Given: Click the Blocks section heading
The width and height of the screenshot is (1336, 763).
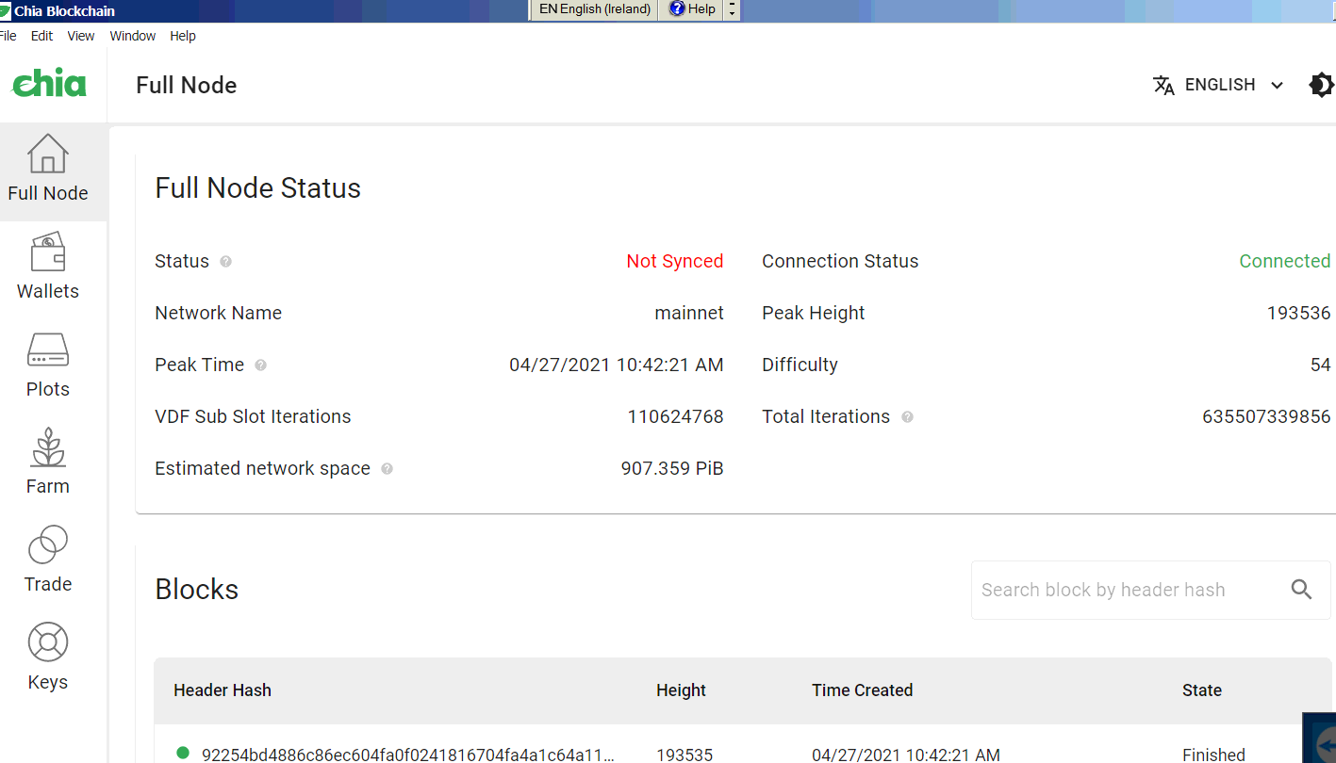Looking at the screenshot, I should [197, 589].
